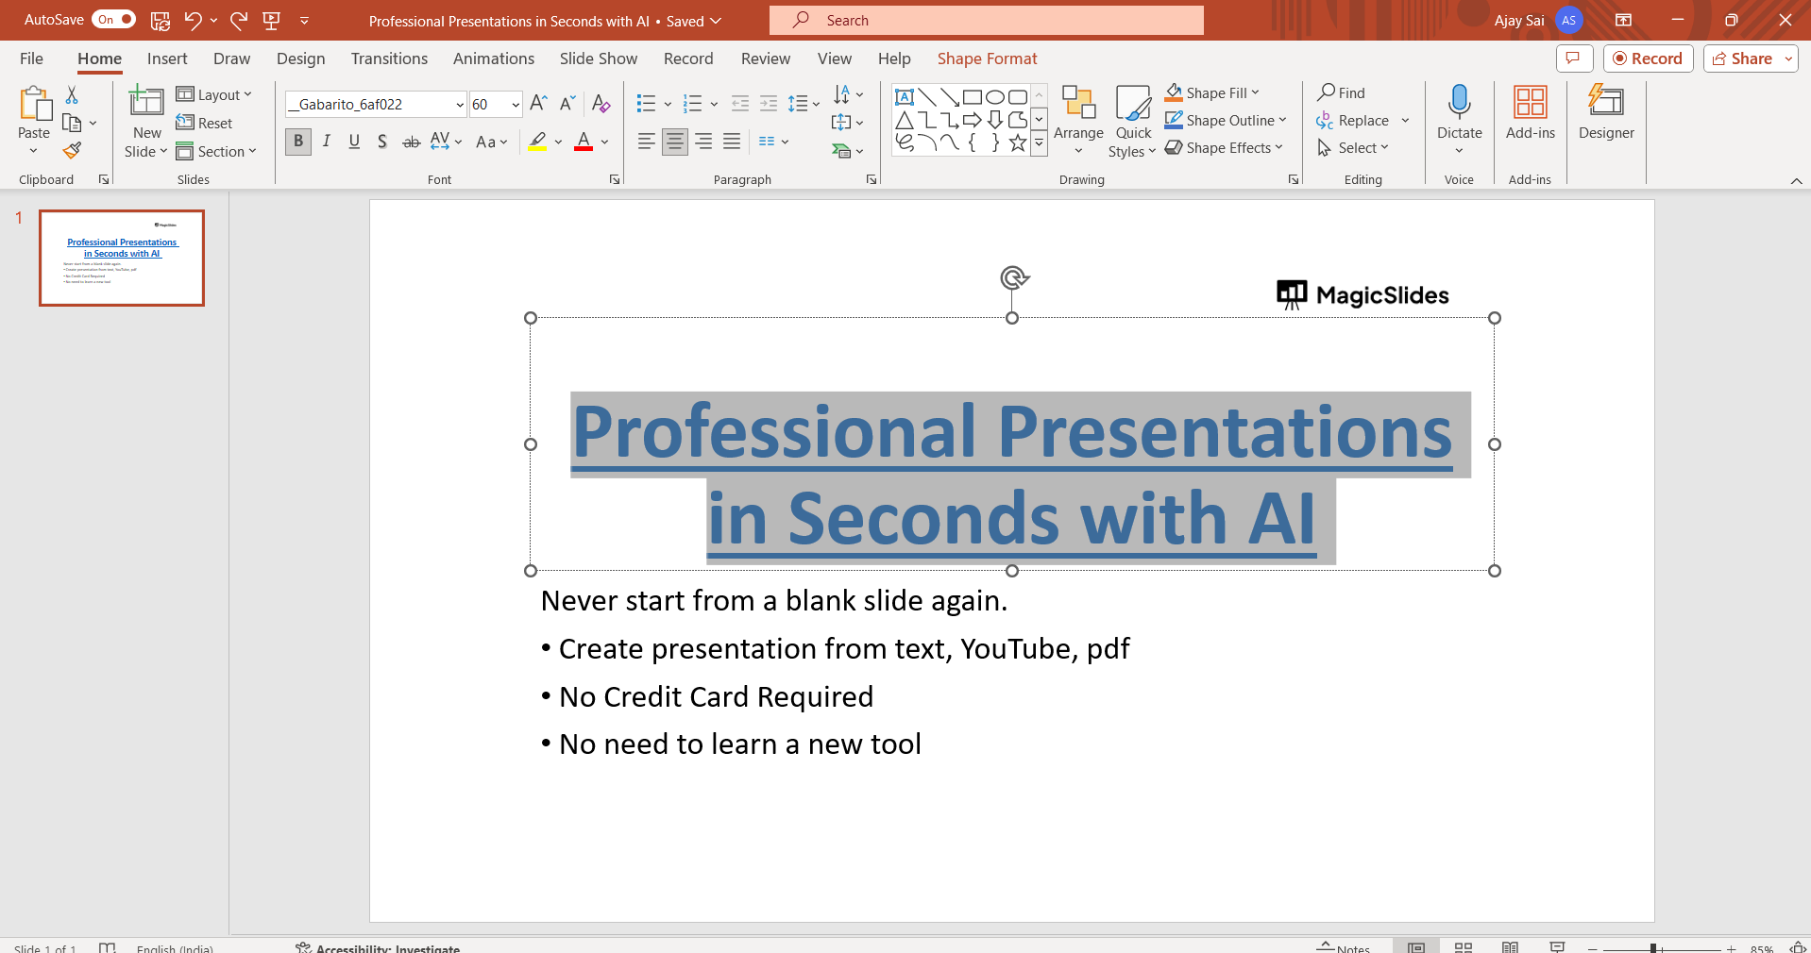Click the Cut scissors icon
The image size is (1811, 953).
(x=72, y=94)
